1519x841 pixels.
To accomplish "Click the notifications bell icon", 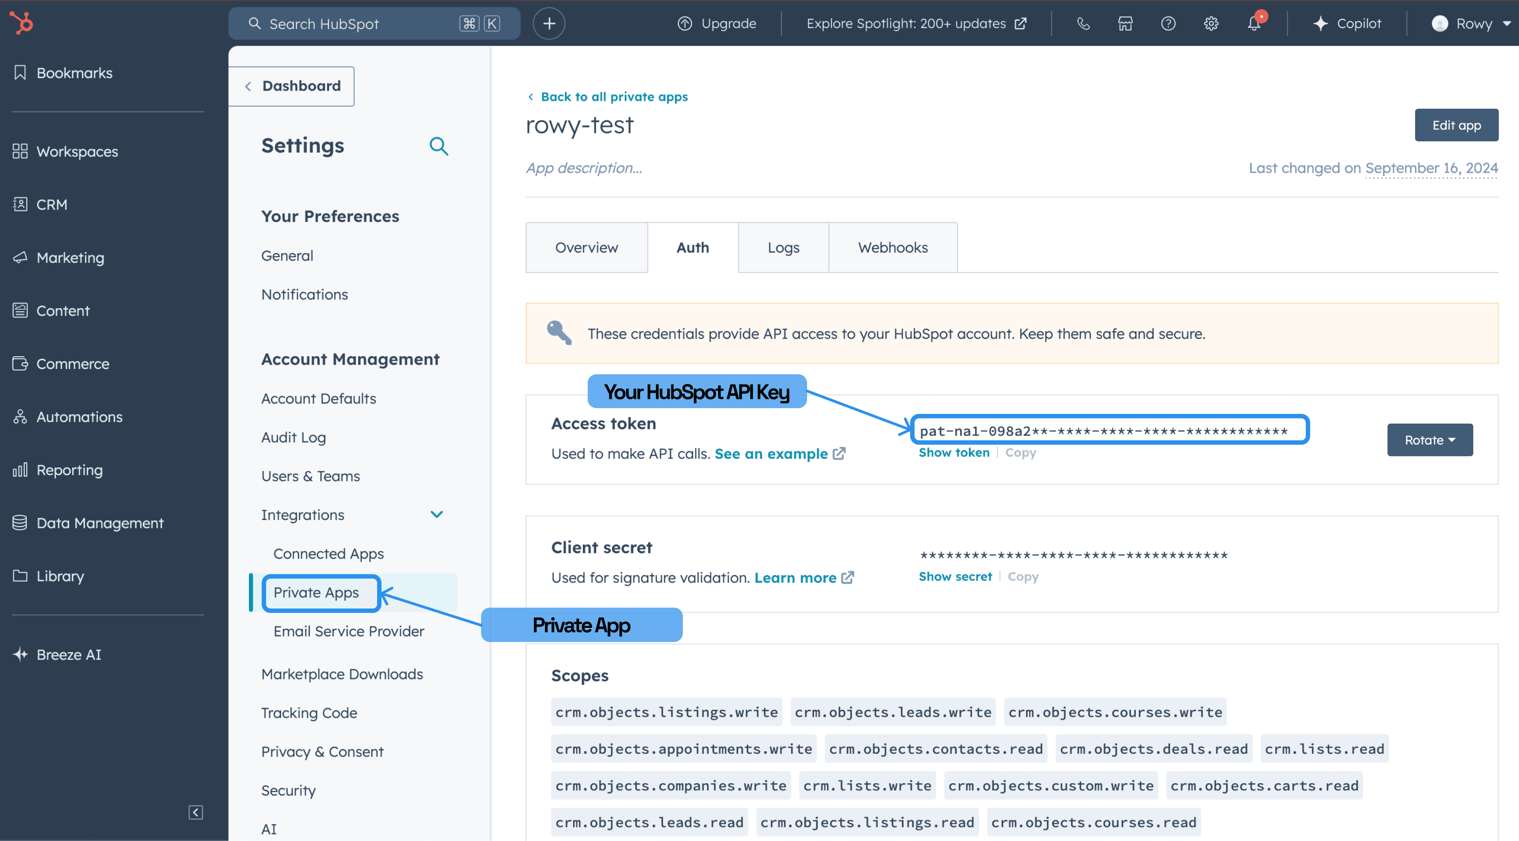I will (1254, 23).
